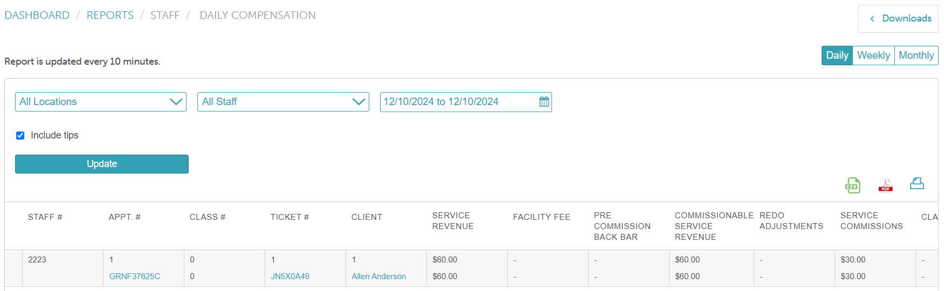Print the compensation report
The height and width of the screenshot is (291, 944).
[x=917, y=184]
